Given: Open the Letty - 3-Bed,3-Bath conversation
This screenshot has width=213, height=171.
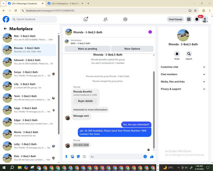Looking at the screenshot, I should click(x=29, y=146).
